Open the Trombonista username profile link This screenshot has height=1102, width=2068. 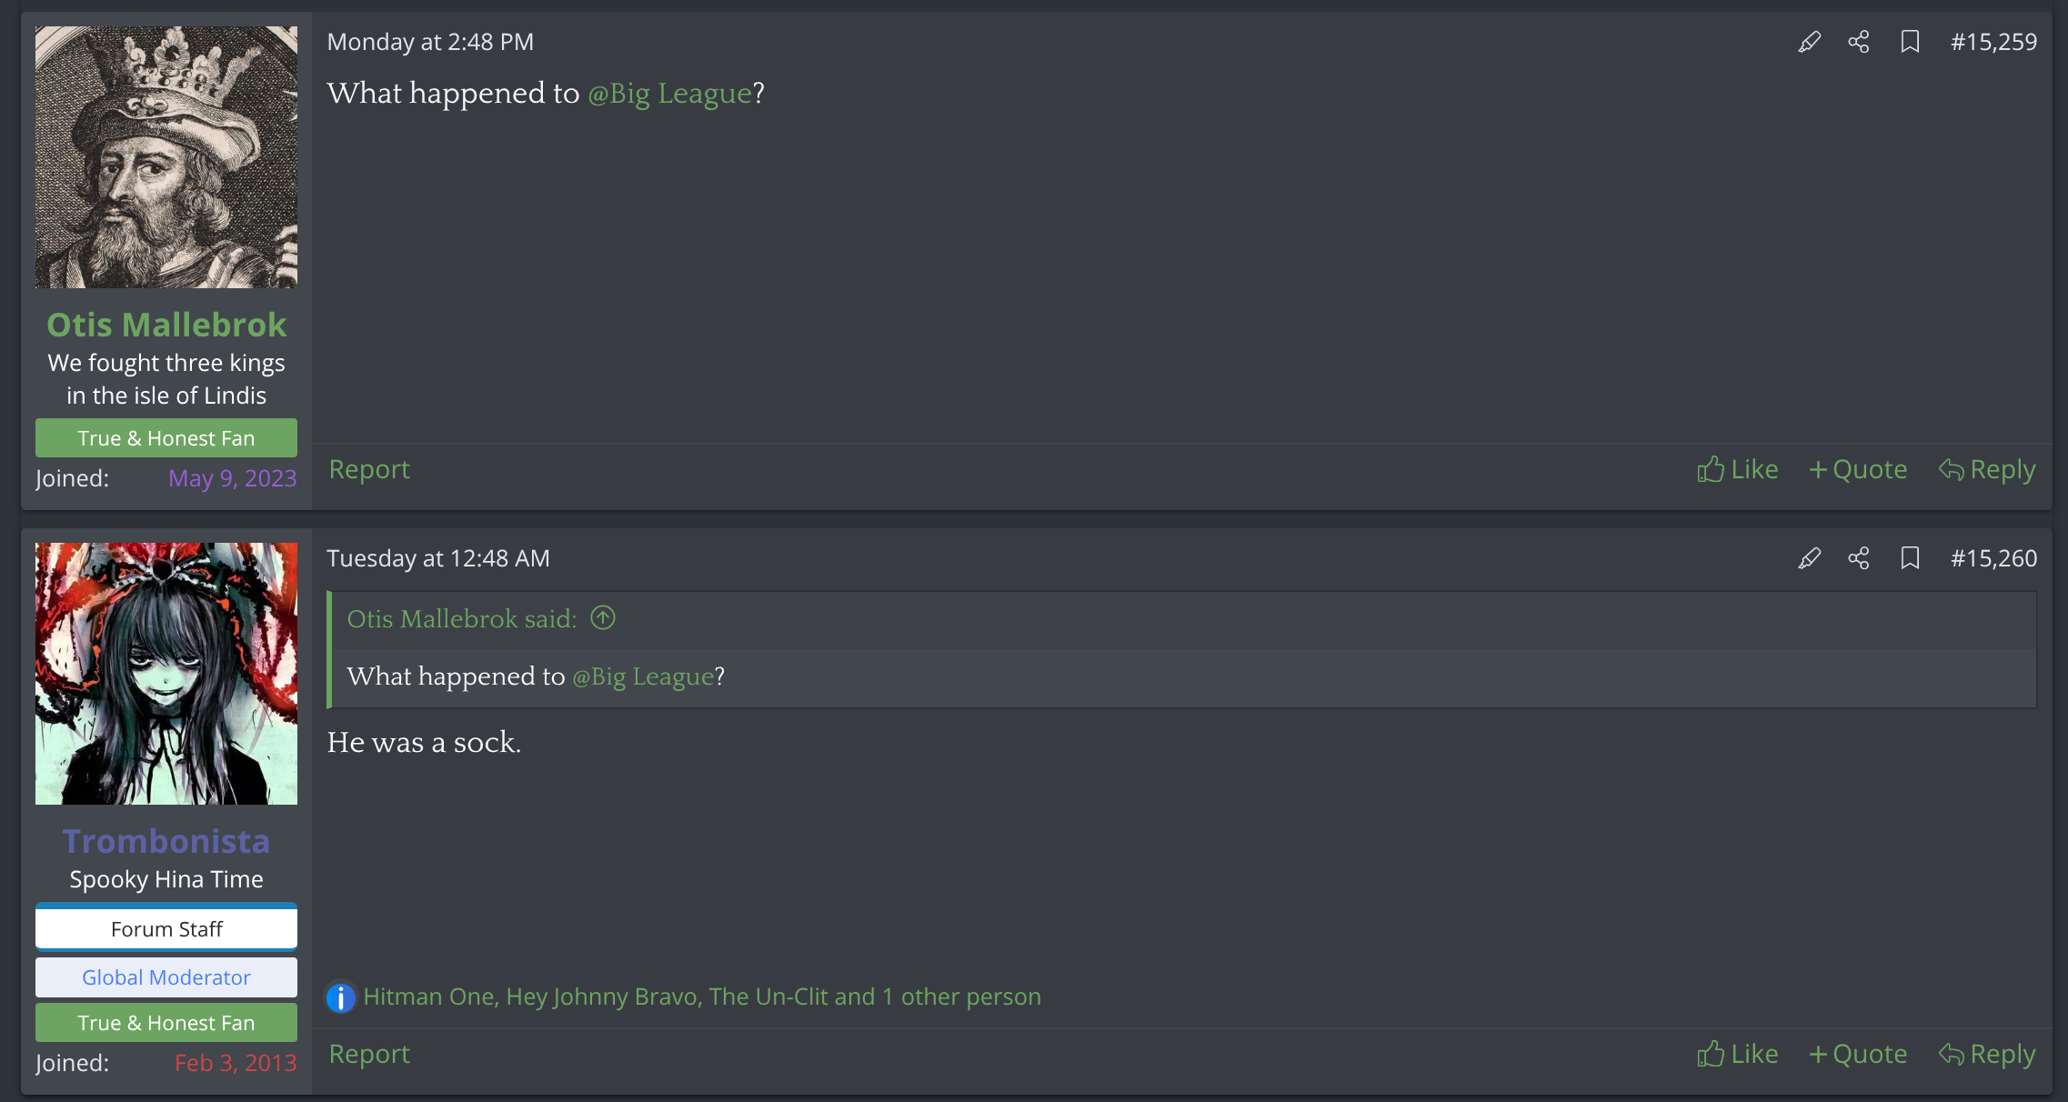[166, 841]
